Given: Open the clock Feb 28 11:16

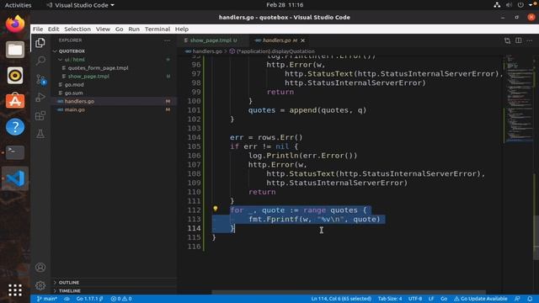Looking at the screenshot, I should click(285, 5).
